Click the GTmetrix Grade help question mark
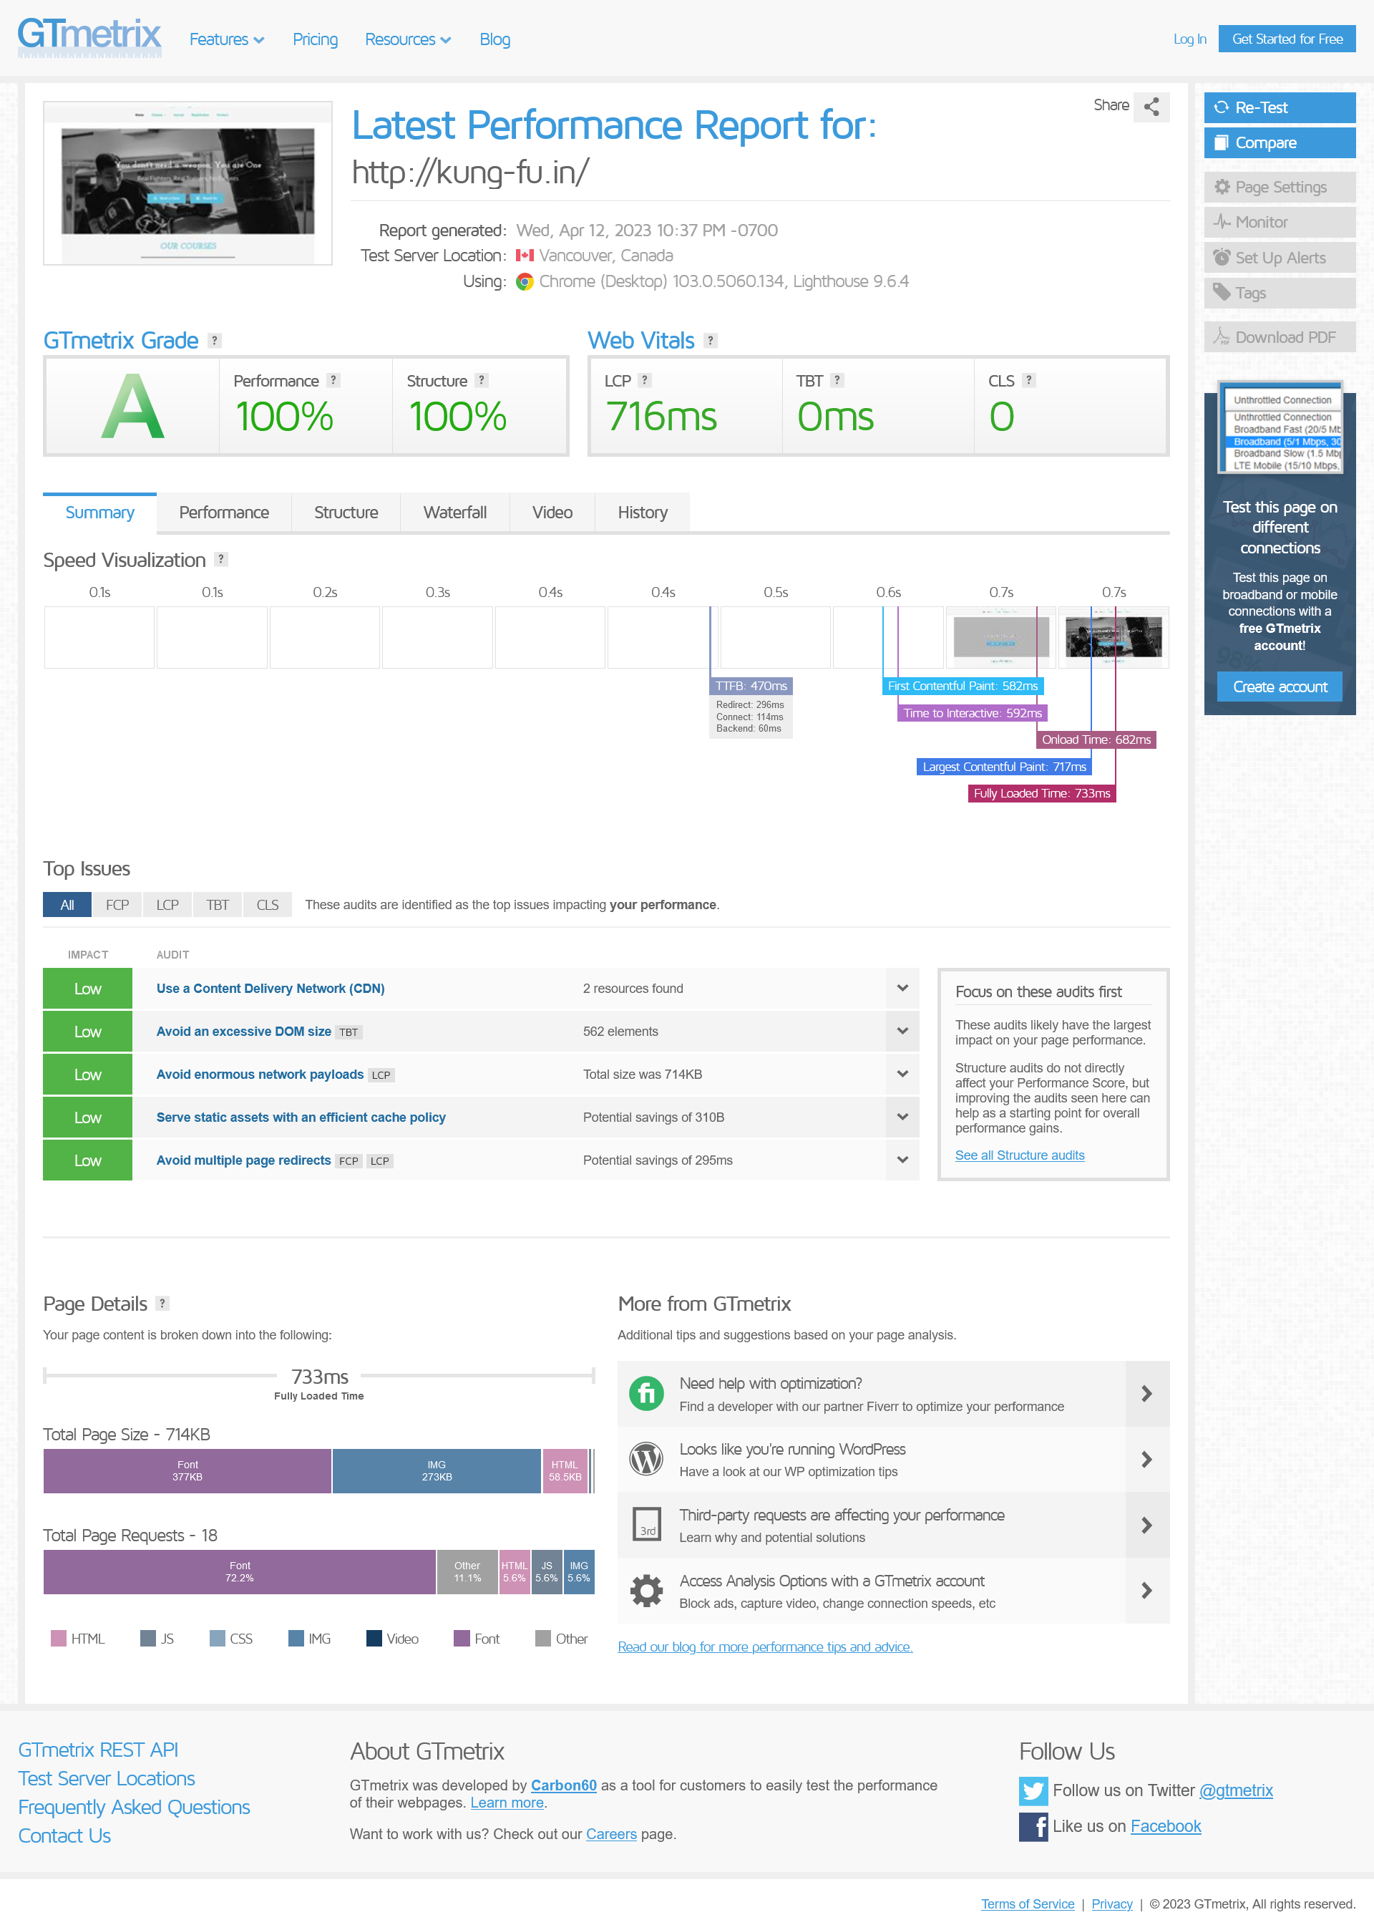Screen dimensions: 1374x1930 pos(215,340)
